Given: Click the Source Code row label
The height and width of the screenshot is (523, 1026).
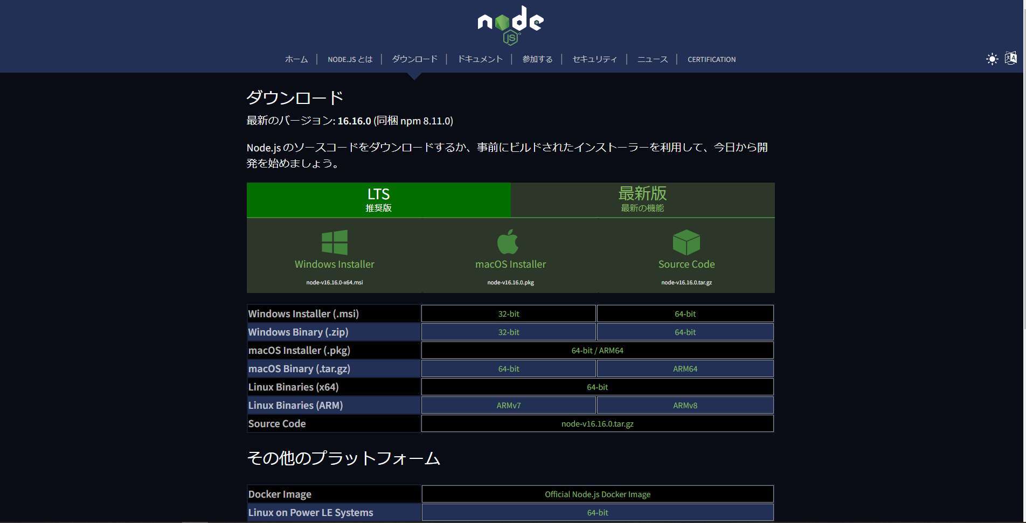Looking at the screenshot, I should pyautogui.click(x=277, y=423).
